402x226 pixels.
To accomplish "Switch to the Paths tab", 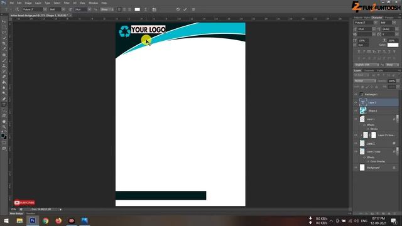I will [380, 70].
